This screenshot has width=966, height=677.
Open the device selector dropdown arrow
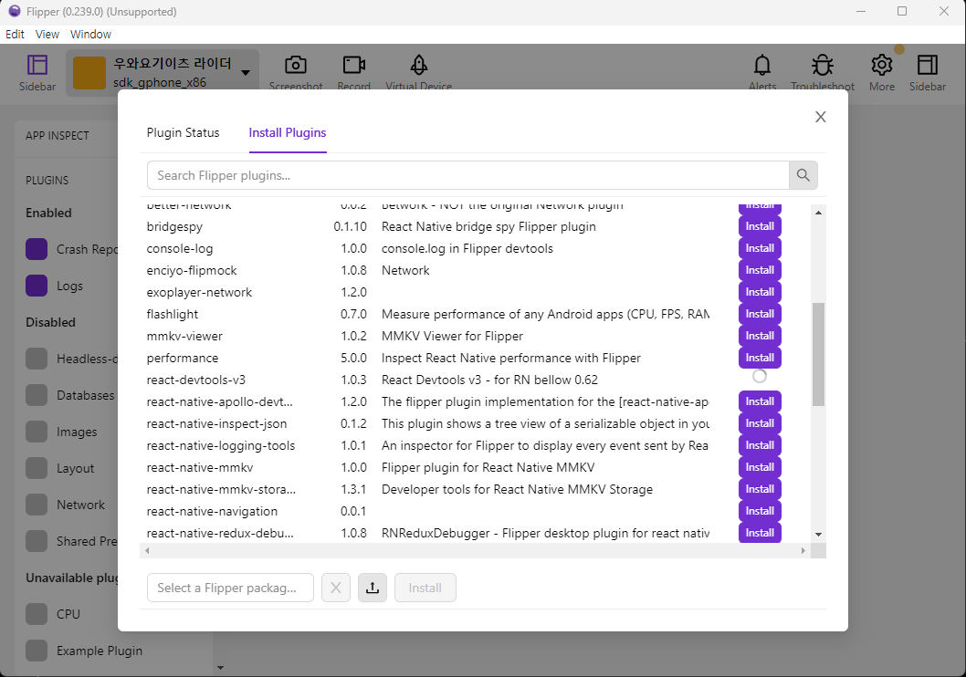tap(246, 73)
